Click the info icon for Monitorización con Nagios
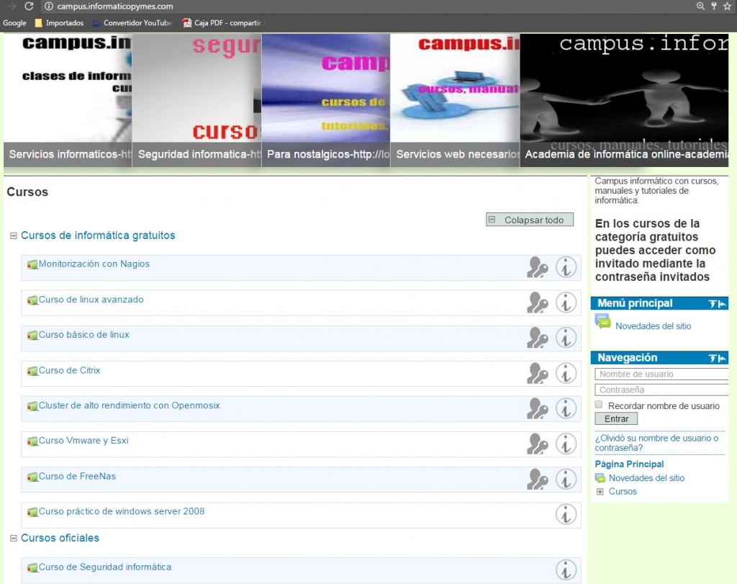This screenshot has height=584, width=737. (566, 268)
